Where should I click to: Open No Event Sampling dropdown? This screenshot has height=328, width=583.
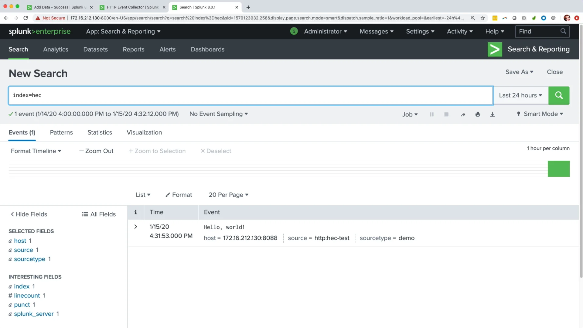(x=218, y=114)
